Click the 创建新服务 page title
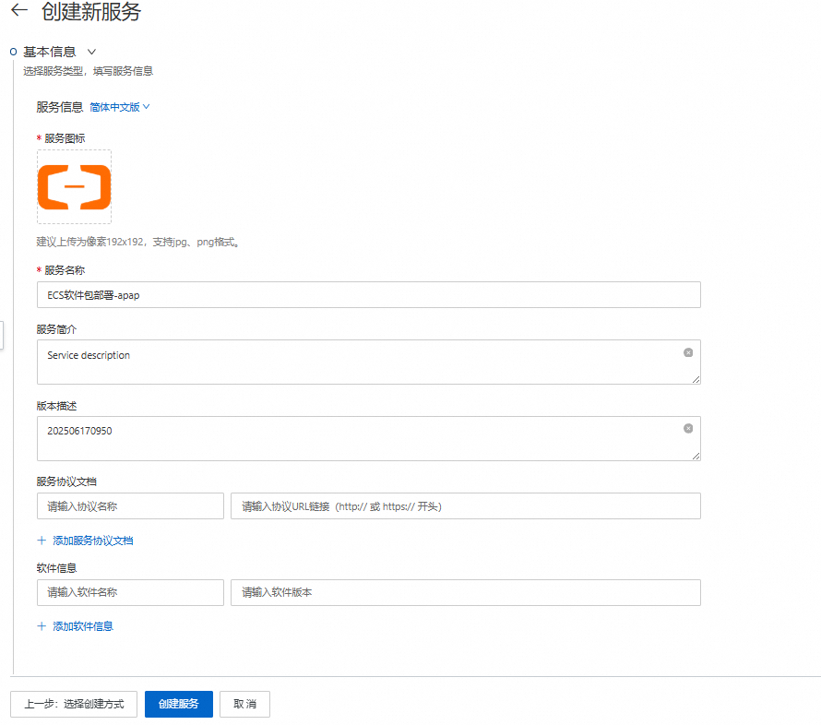 91,11
